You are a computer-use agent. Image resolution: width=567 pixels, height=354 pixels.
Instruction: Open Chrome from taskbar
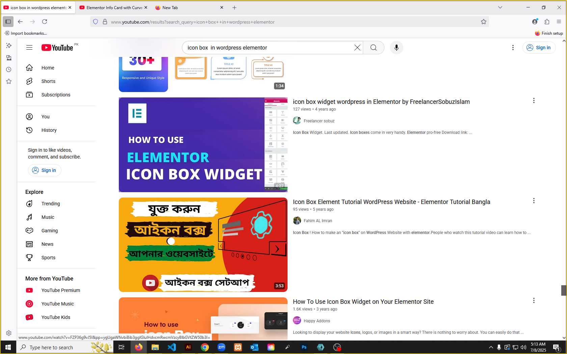[205, 347]
